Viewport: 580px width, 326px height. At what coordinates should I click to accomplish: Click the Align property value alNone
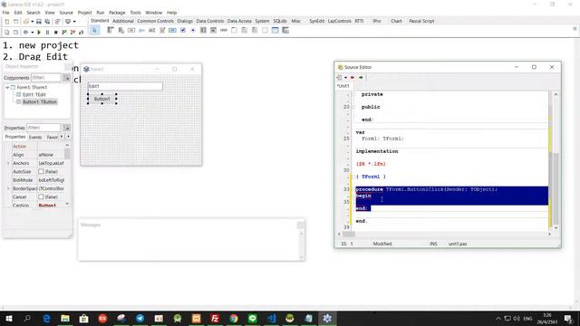[x=51, y=155]
